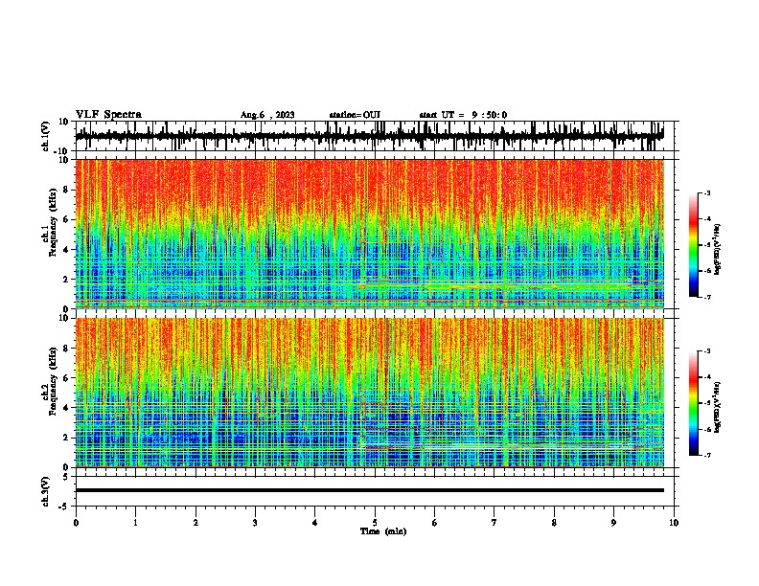Click ch.1 'Frequency (kHz)' axis label
Viewport: 759px width, 586px height.
(53, 223)
